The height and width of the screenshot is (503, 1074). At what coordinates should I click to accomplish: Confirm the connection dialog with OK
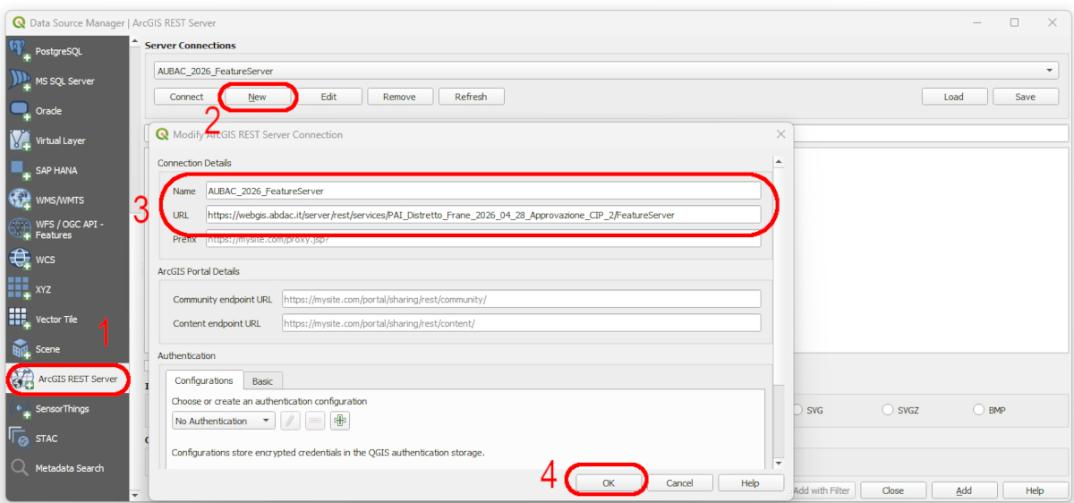pyautogui.click(x=608, y=482)
